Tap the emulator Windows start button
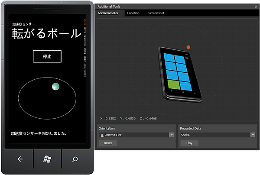 tap(47, 159)
